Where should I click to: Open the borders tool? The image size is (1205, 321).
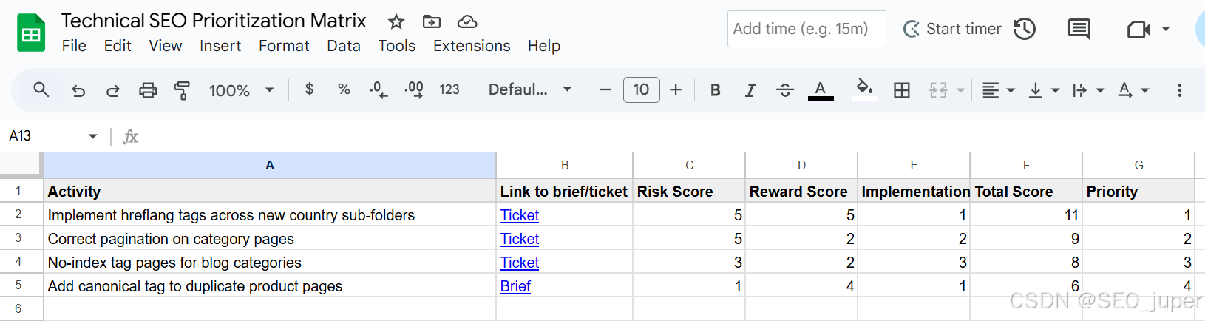click(x=902, y=90)
